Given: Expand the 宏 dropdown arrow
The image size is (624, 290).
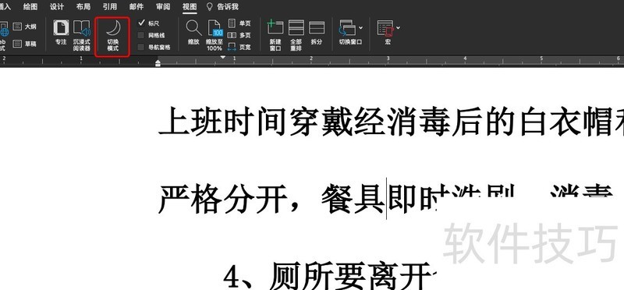Looking at the screenshot, I should pyautogui.click(x=398, y=28).
